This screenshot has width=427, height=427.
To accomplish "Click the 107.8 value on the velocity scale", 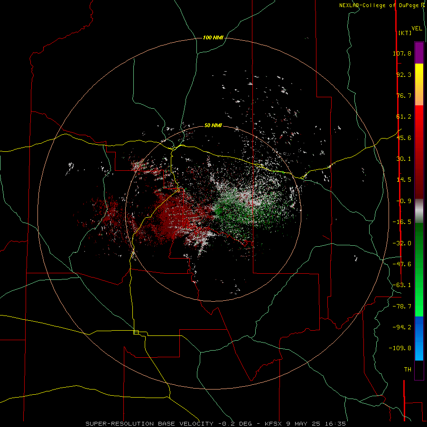I will (402, 53).
